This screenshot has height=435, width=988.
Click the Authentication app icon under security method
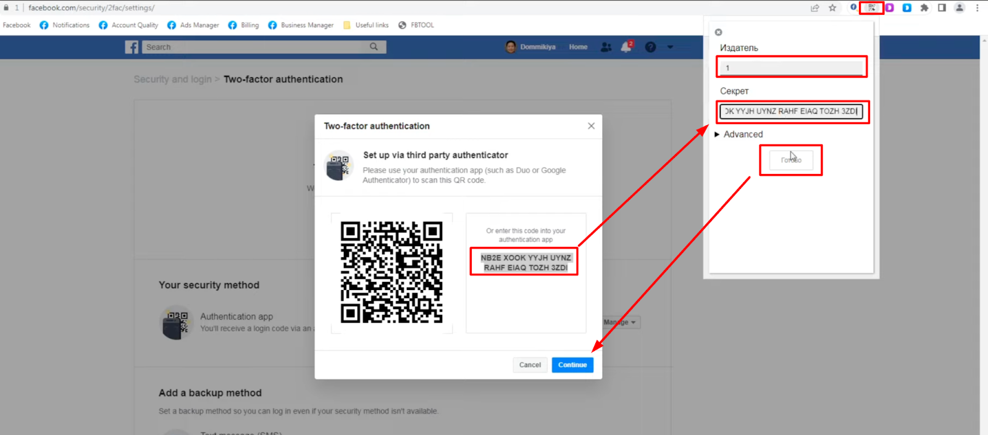click(177, 322)
